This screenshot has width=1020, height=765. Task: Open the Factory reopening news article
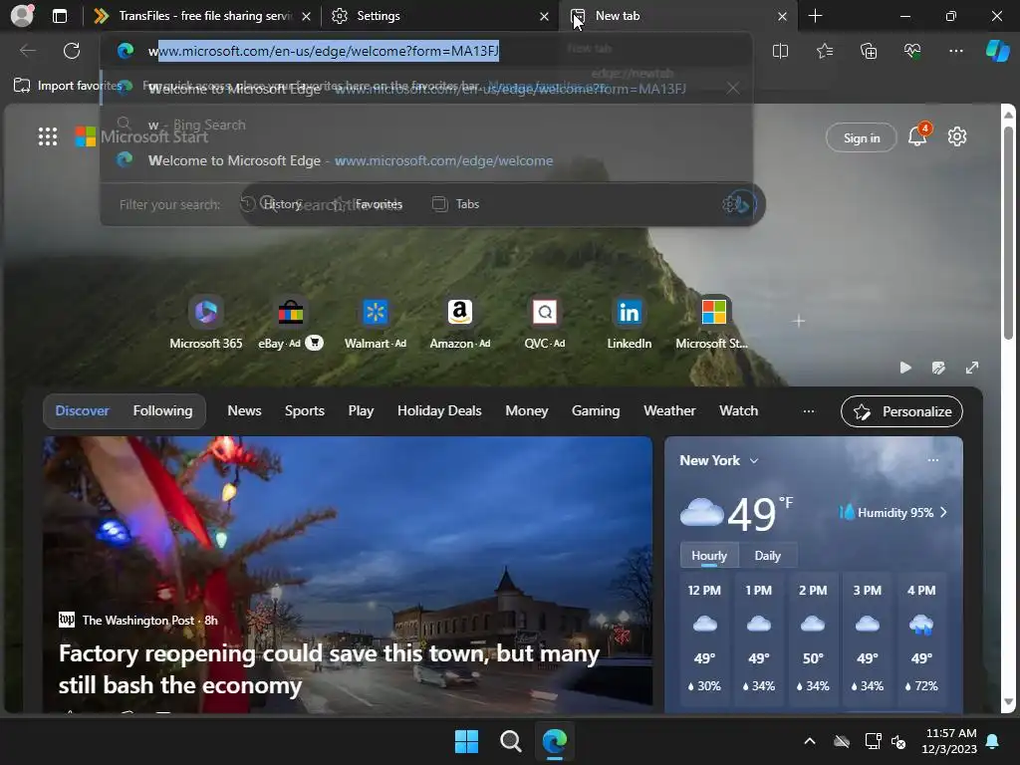coord(329,669)
